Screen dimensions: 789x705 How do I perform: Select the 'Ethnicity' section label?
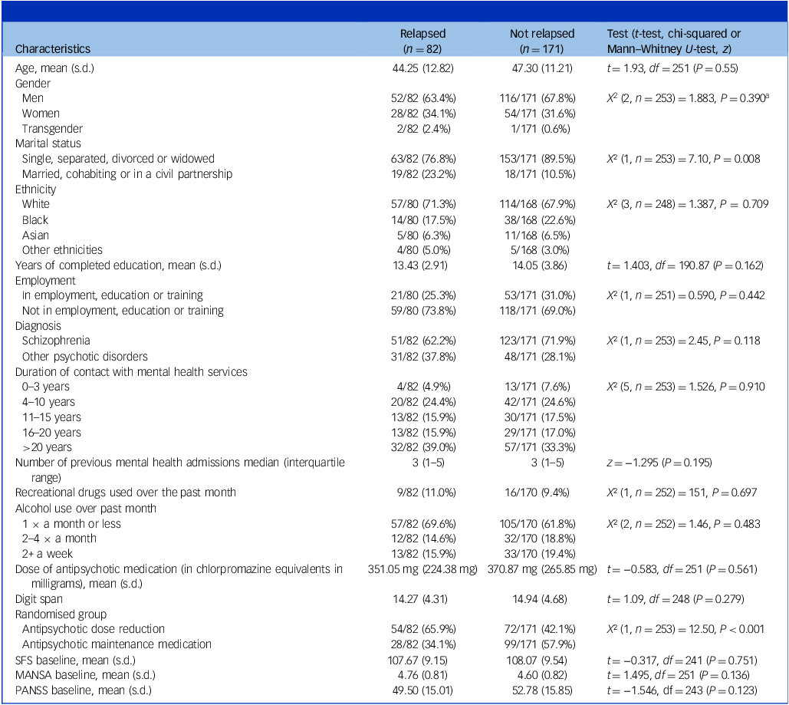[36, 189]
